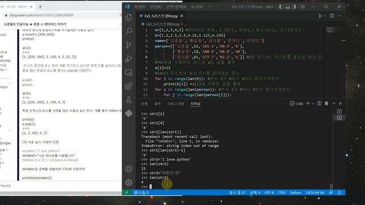This screenshot has width=365, height=205.
Task: Switch to the 터미널 panel tab
Action: [196, 104]
